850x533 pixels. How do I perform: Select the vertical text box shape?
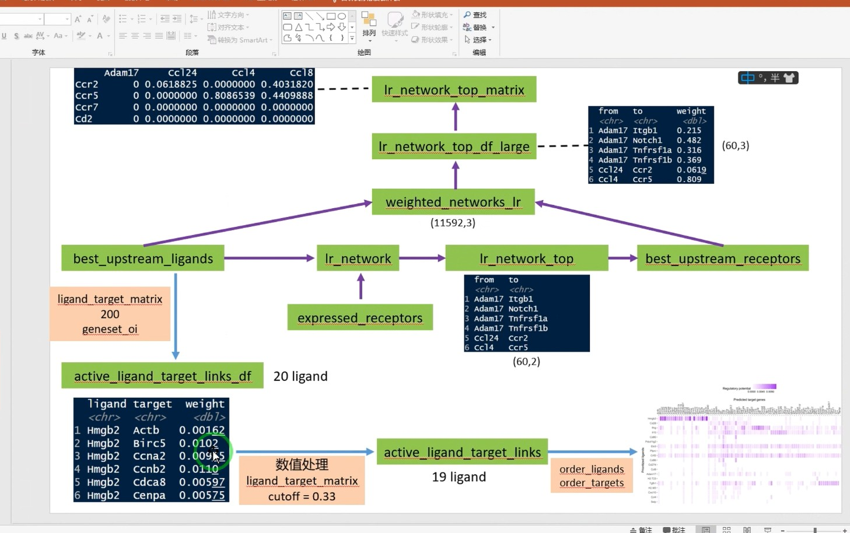[x=298, y=16]
